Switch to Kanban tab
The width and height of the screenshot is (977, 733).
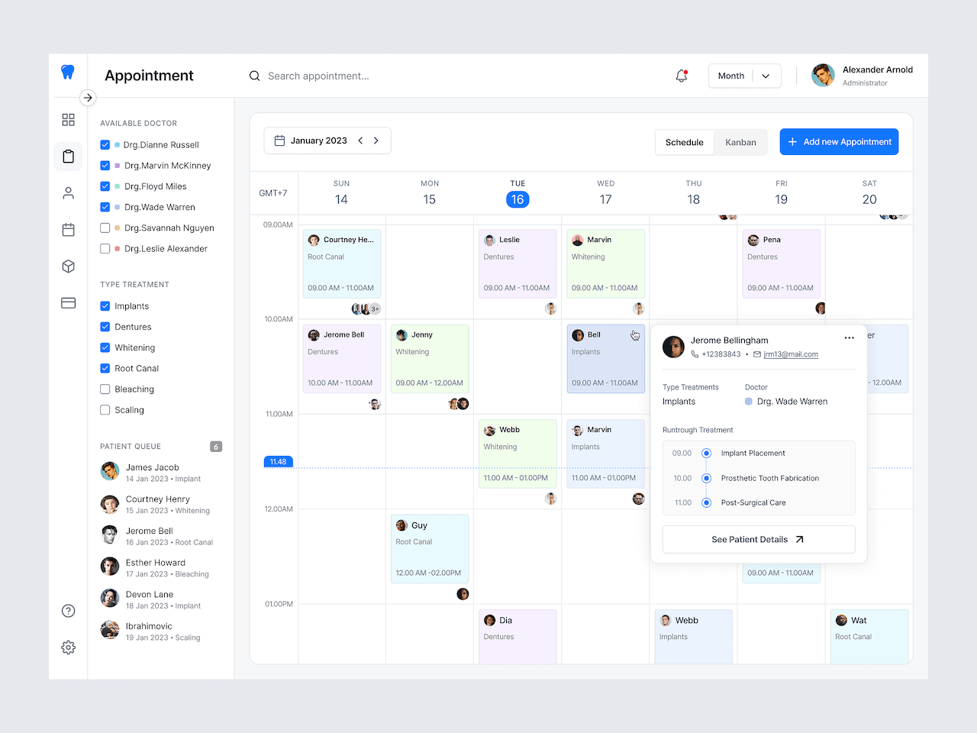pos(740,142)
